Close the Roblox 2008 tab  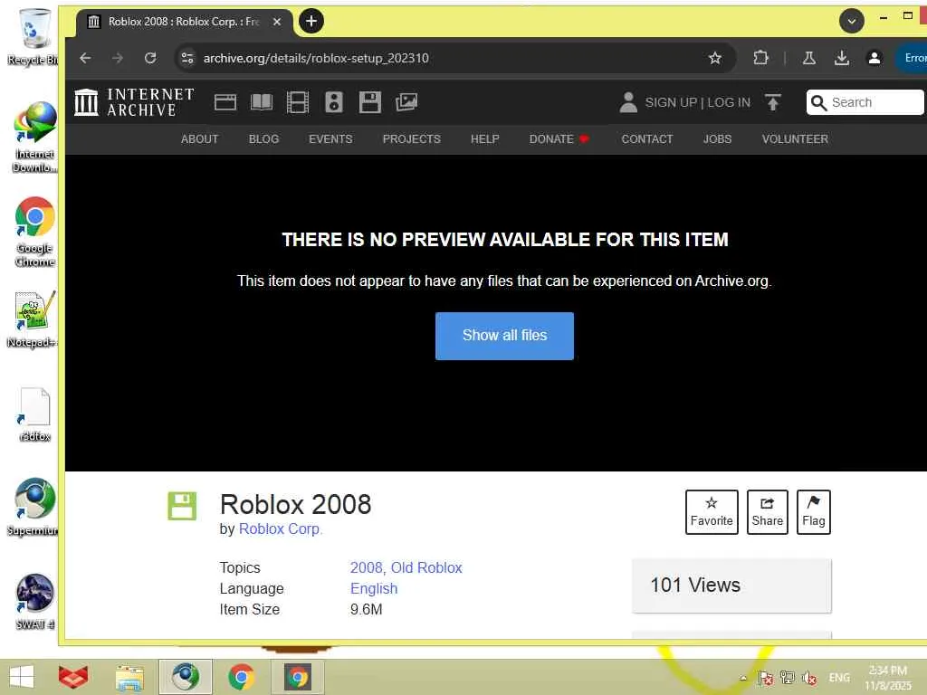pyautogui.click(x=277, y=22)
